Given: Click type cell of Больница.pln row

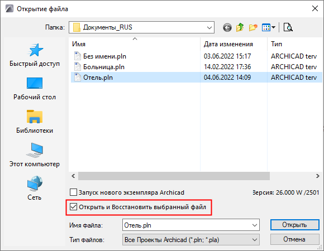Looking at the screenshot, I should pos(294,67).
